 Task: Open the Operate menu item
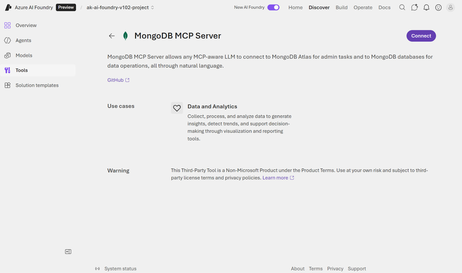click(363, 7)
